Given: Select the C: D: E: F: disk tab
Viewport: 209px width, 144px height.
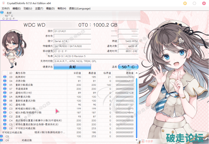Looking at the screenshot, I should [9, 19].
